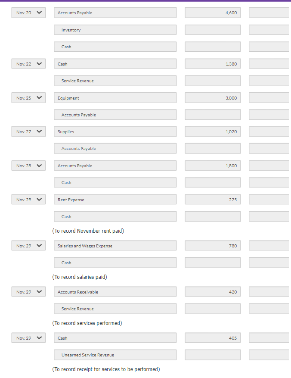Click the Salaries and Wages Expense field
The image size is (291, 378).
point(115,245)
